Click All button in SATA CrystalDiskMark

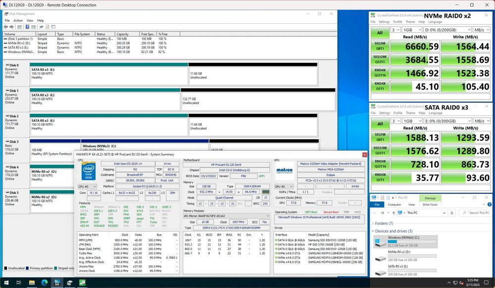[x=380, y=124]
